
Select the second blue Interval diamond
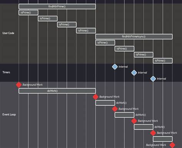(x=134, y=73)
